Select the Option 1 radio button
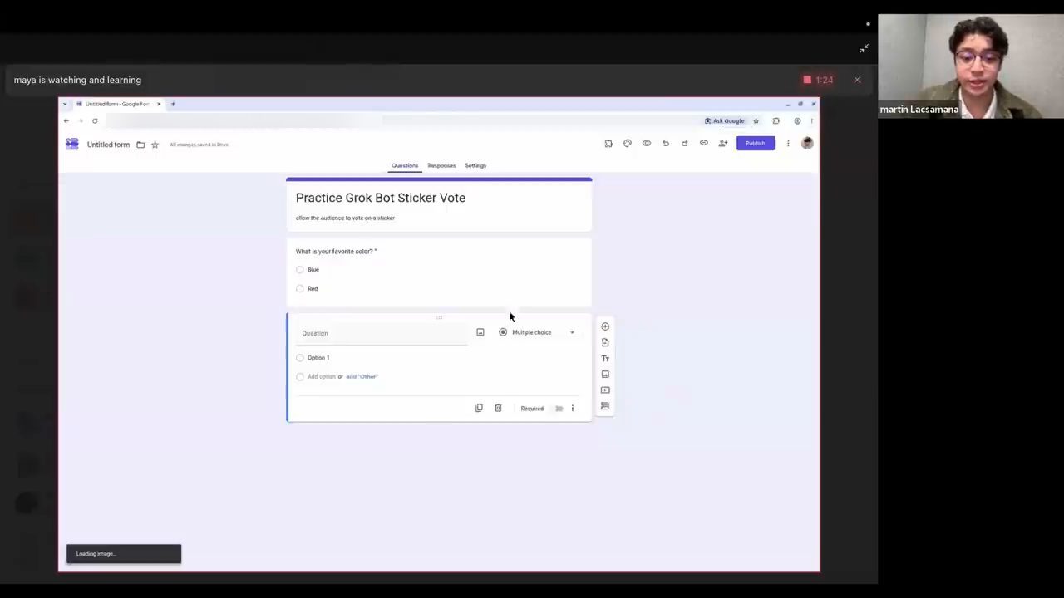 coord(300,358)
